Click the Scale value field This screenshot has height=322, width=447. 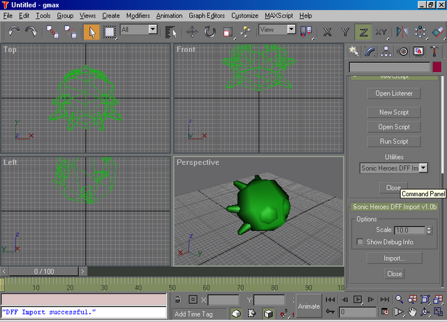click(410, 230)
